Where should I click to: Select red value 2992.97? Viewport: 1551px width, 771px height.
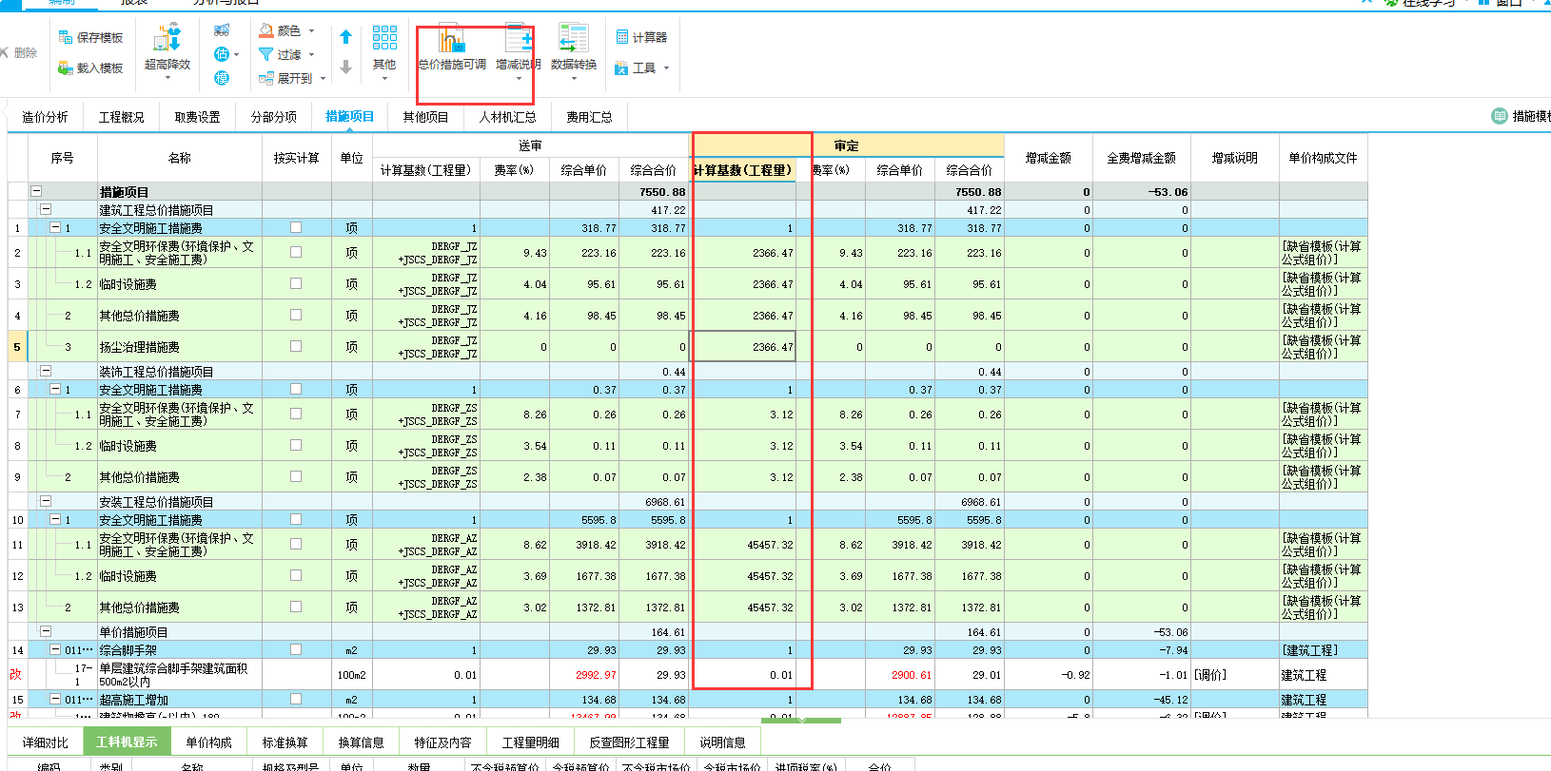point(596,675)
